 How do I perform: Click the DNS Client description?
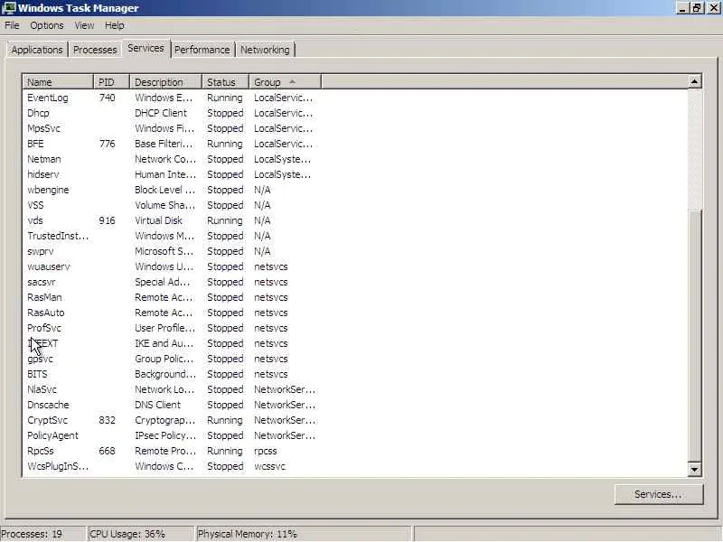[x=157, y=405]
